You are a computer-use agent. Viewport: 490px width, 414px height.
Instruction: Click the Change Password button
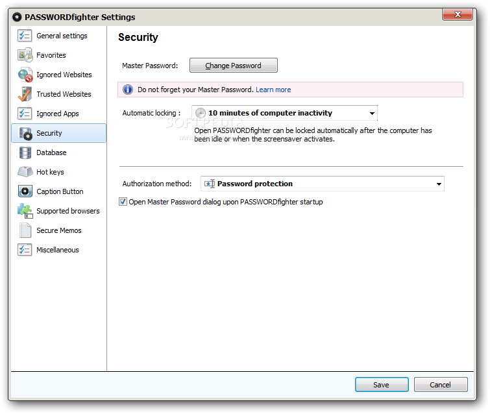pos(234,66)
